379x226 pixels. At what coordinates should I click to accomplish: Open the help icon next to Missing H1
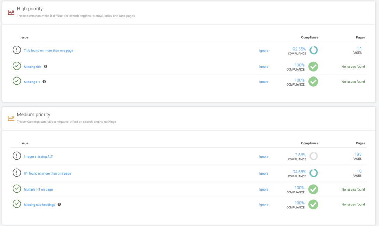point(44,82)
